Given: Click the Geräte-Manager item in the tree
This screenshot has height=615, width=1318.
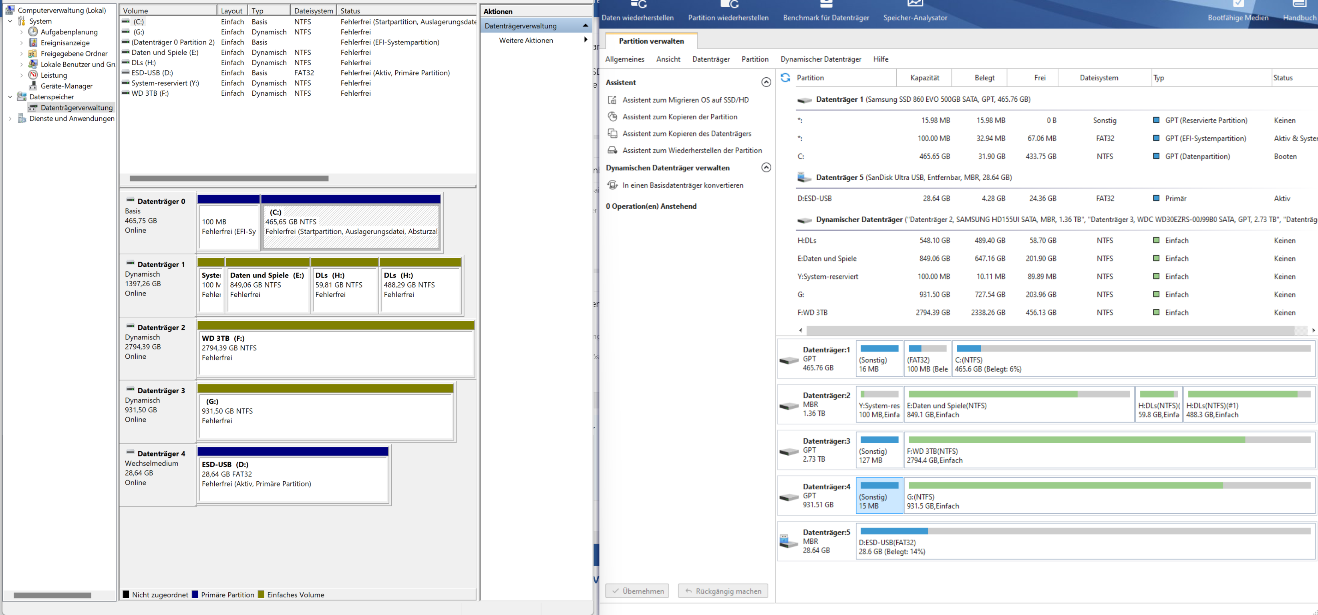Looking at the screenshot, I should point(66,86).
